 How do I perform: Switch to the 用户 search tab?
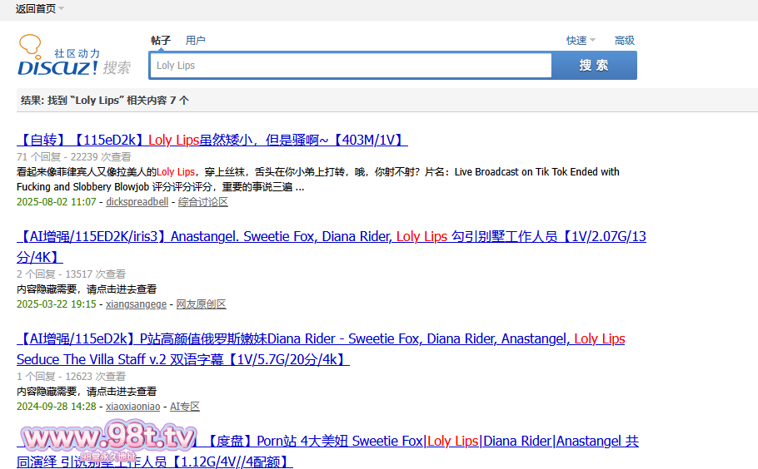click(x=196, y=41)
